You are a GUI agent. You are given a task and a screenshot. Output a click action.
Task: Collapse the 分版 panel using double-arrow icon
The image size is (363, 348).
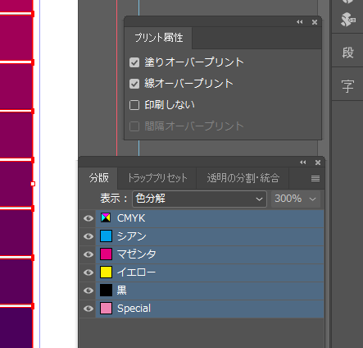click(303, 163)
